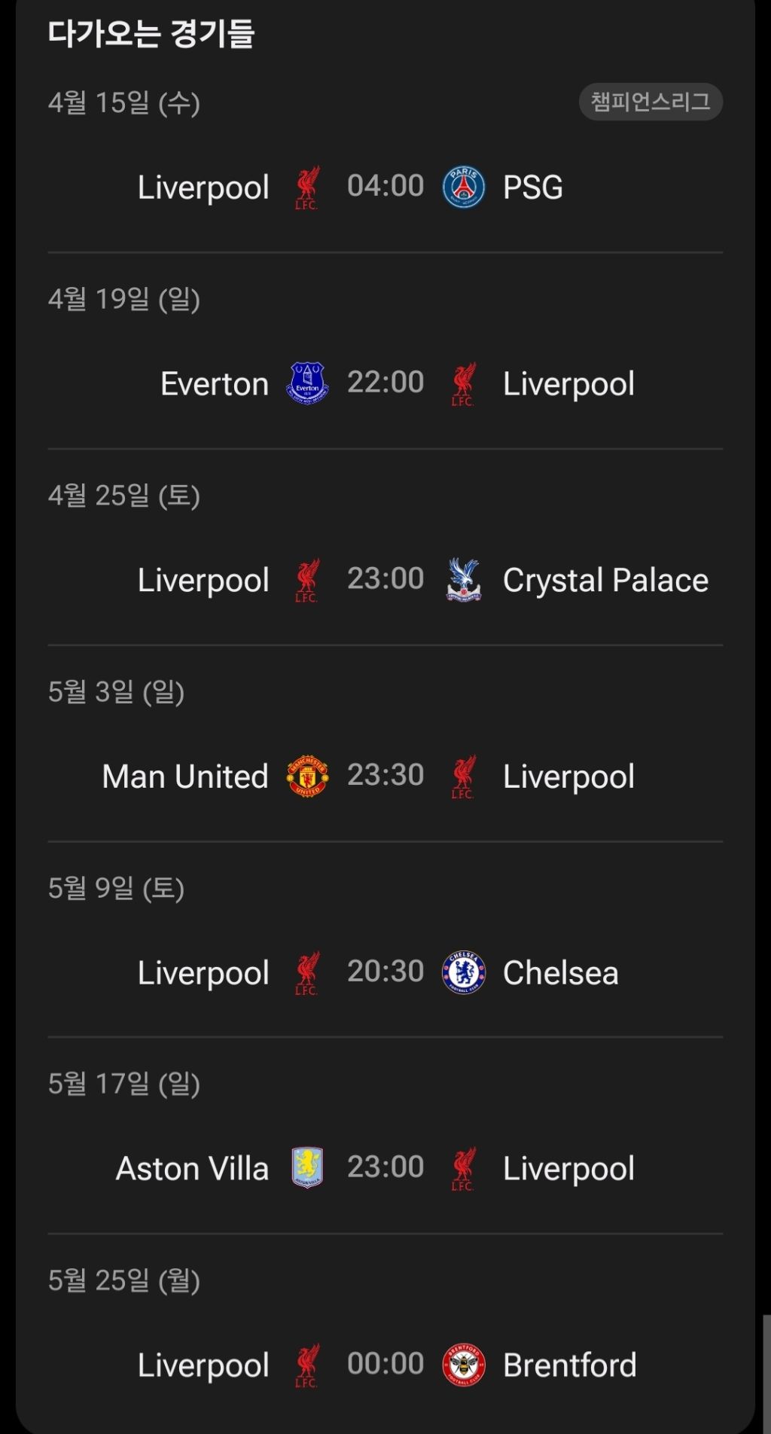Tap the Aston Villa crest
The width and height of the screenshot is (771, 1434).
coord(307,1168)
